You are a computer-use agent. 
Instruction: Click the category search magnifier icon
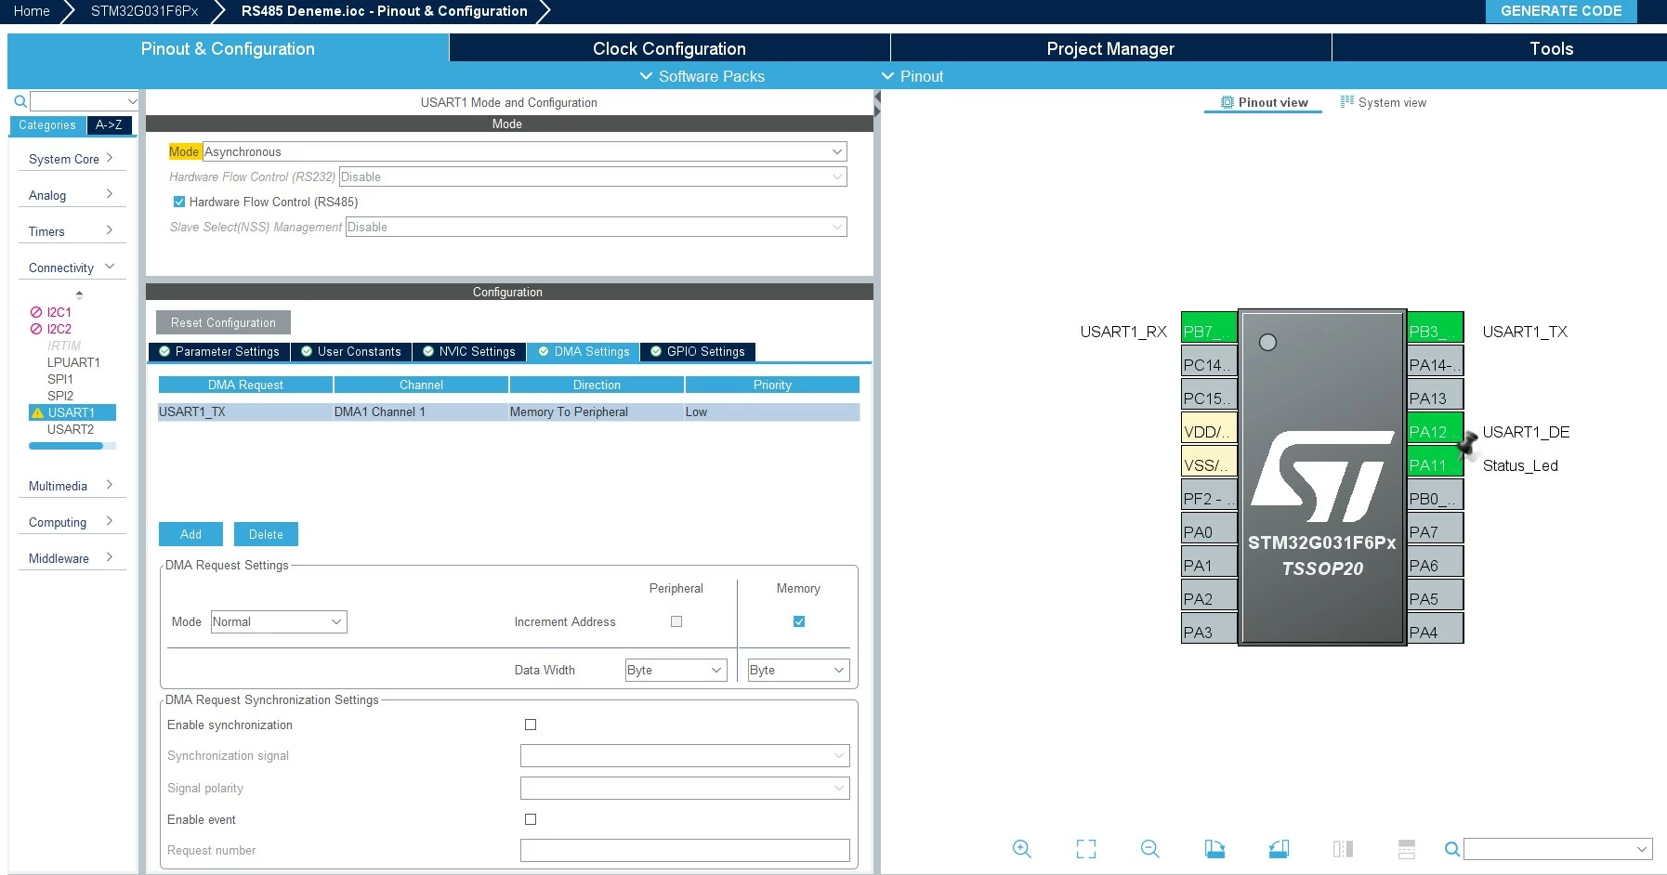[x=20, y=101]
